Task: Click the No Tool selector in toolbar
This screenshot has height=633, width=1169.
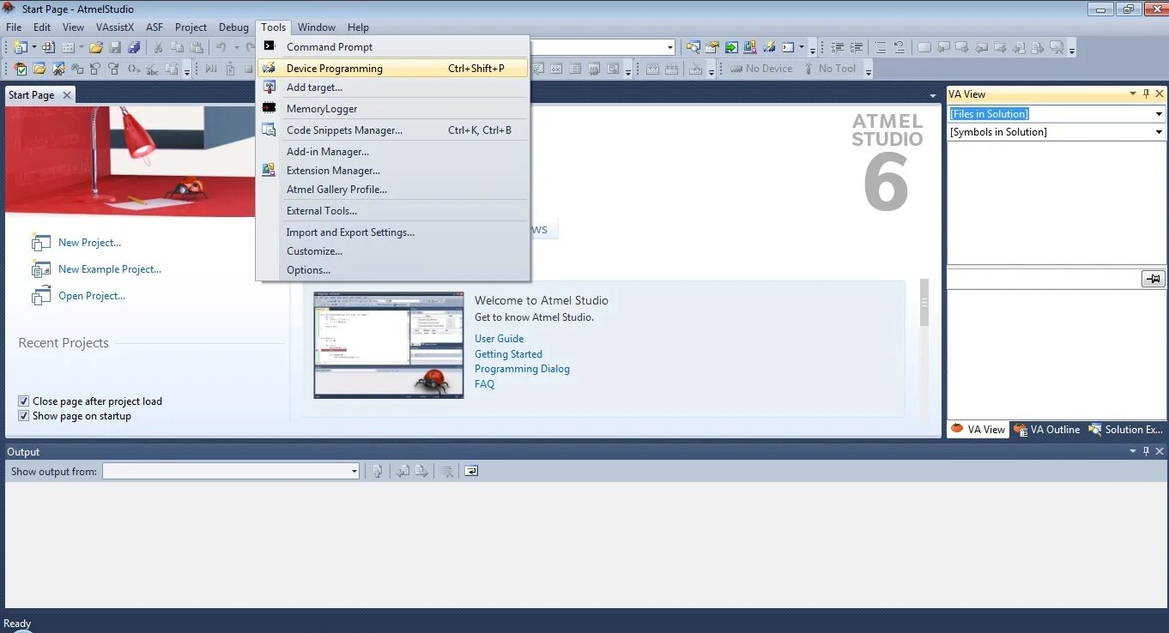Action: click(829, 69)
